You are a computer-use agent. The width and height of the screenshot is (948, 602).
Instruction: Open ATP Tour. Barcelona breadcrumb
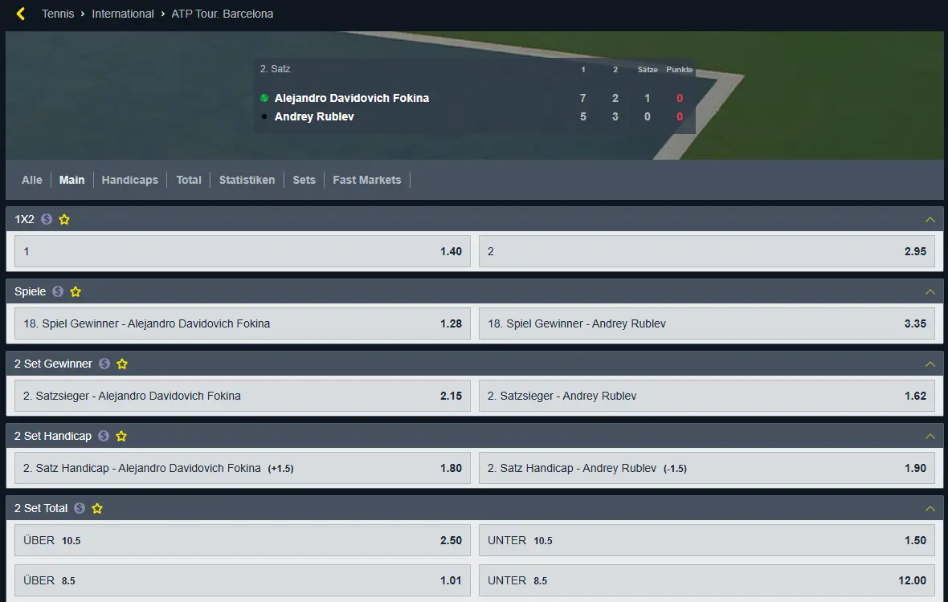coord(223,14)
